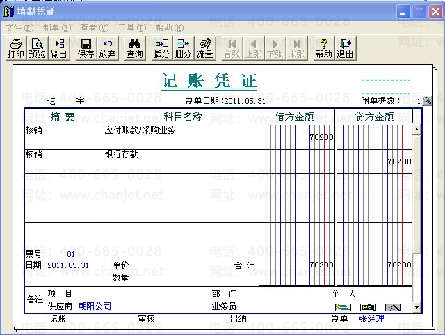The height and width of the screenshot is (335, 445).
Task: Click the 摘要 column header
Action: (x=64, y=116)
